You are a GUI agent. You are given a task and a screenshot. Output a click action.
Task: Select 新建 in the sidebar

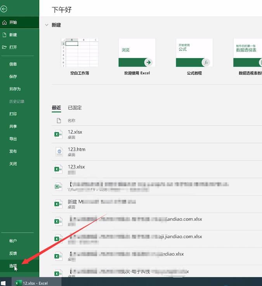19,35
